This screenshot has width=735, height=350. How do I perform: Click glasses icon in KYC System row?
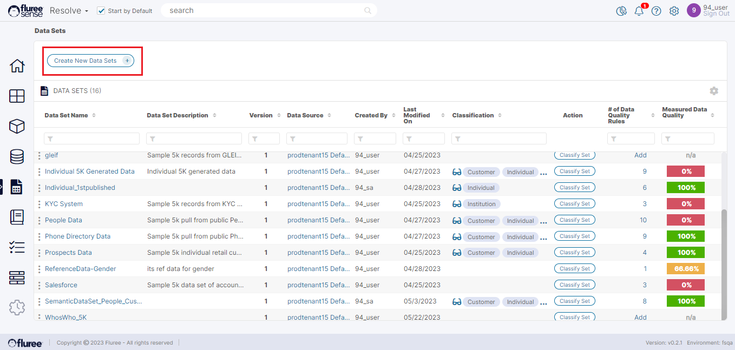click(x=457, y=204)
